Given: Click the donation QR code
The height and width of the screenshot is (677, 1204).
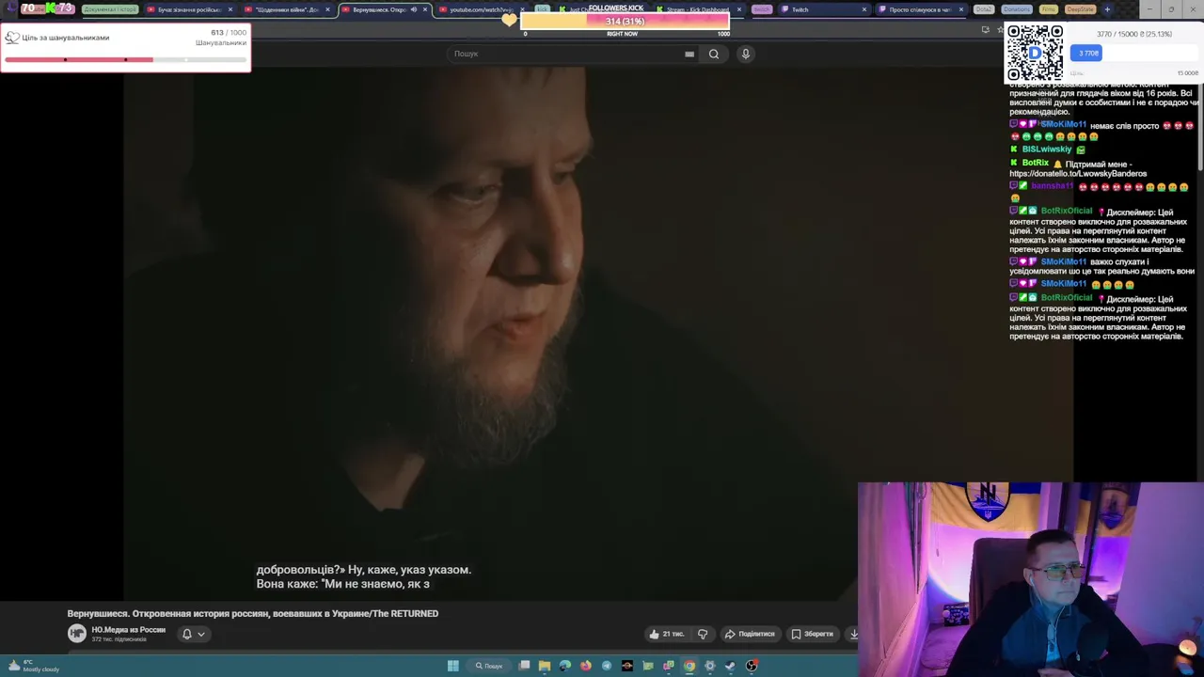Looking at the screenshot, I should (1035, 54).
